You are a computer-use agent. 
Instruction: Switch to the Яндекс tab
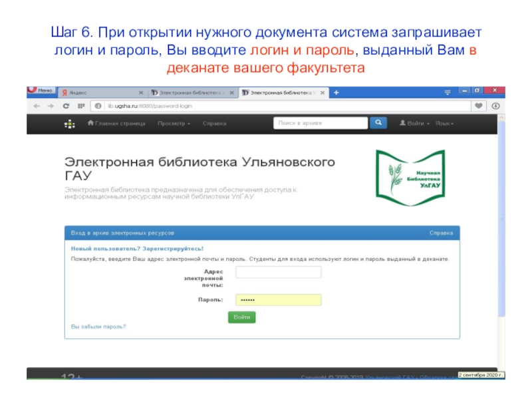[x=102, y=92]
